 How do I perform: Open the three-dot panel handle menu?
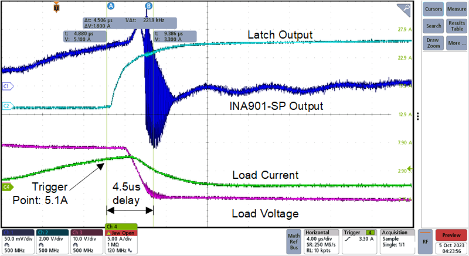pyautogui.click(x=418, y=116)
